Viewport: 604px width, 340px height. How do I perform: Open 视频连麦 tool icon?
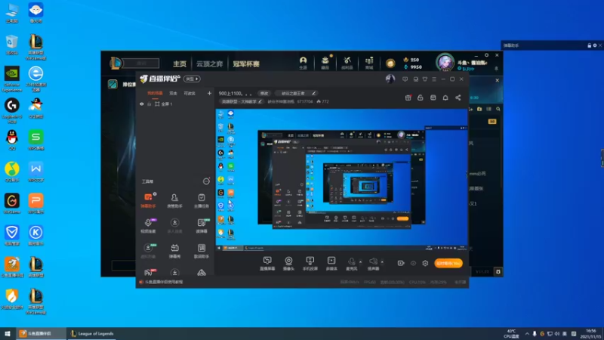click(x=148, y=225)
